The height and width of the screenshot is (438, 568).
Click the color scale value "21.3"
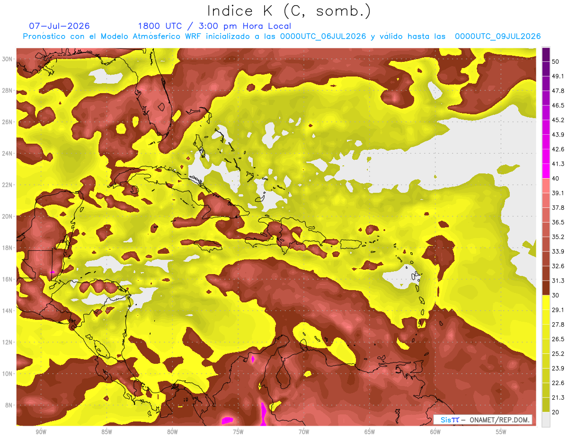[x=558, y=398]
